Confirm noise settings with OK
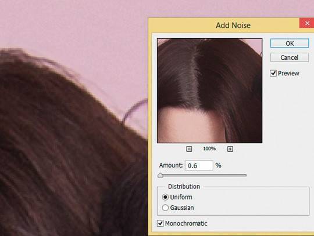Screen dimensions: 314x236 [x=290, y=43]
